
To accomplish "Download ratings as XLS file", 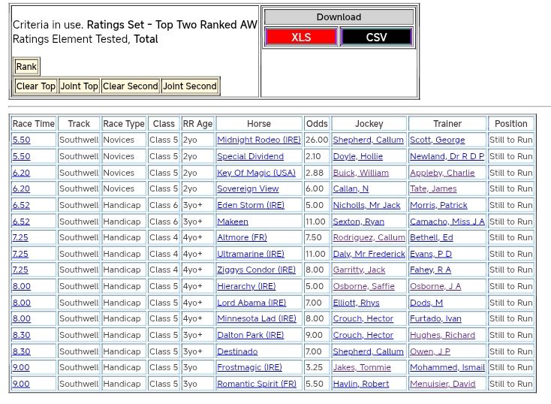I will (x=301, y=37).
